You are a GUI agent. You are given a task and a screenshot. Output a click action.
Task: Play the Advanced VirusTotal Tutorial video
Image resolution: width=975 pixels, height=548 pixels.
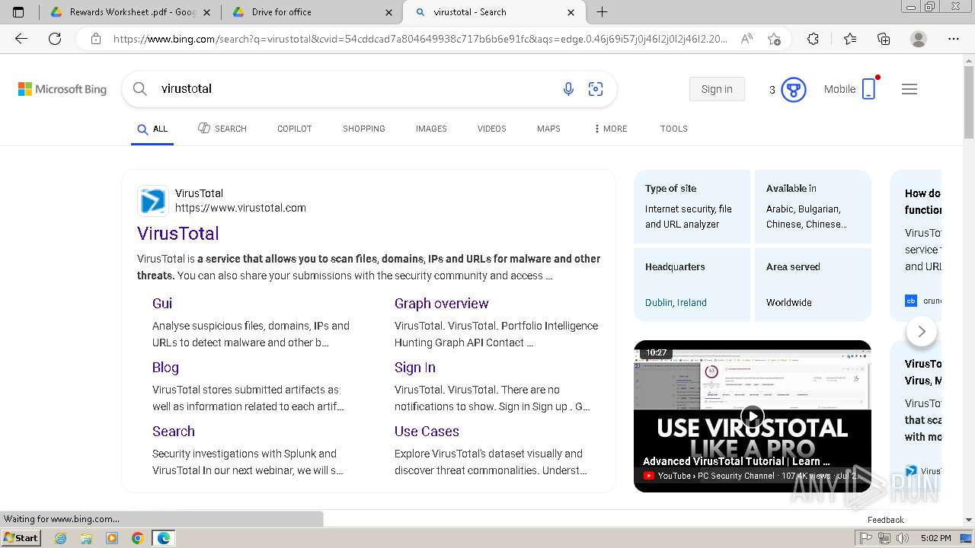(x=753, y=417)
